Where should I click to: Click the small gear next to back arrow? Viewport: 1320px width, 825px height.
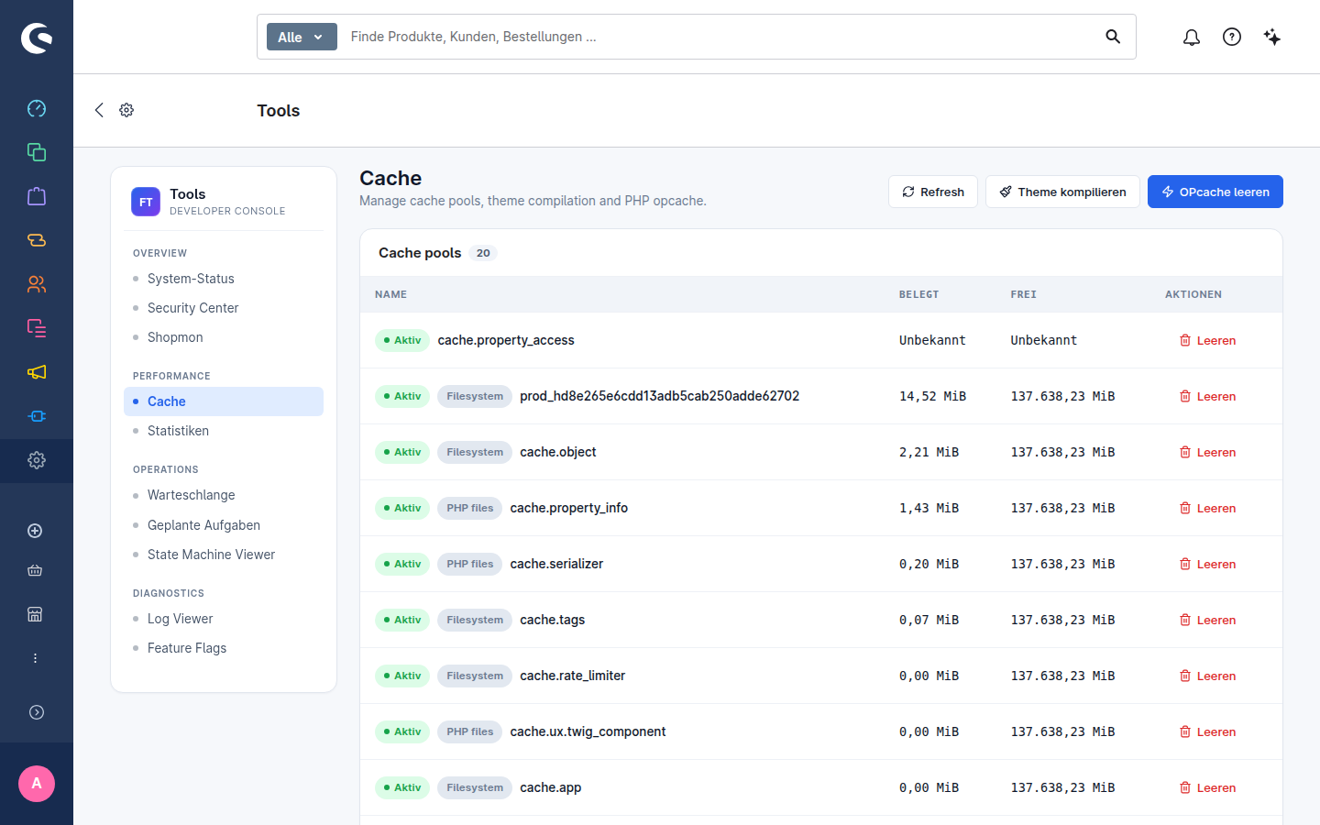126,110
